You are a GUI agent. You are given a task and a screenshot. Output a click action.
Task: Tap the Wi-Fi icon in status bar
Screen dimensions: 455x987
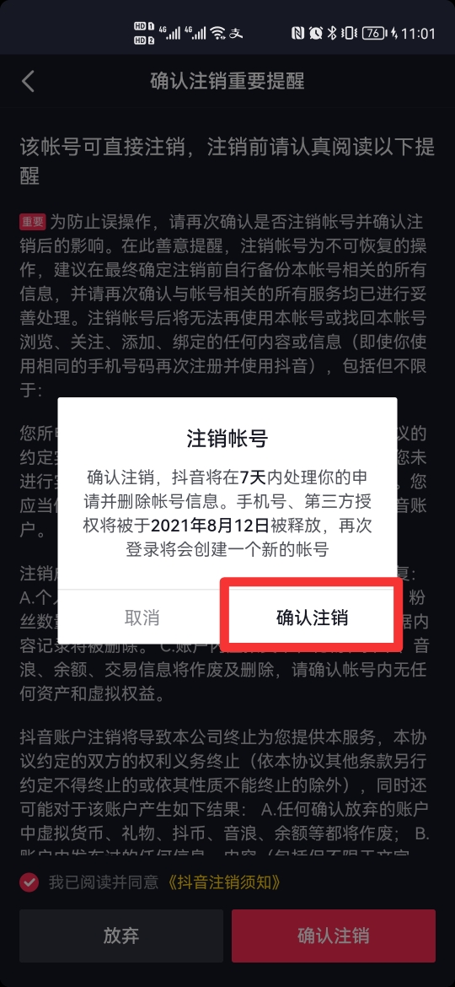(x=217, y=33)
